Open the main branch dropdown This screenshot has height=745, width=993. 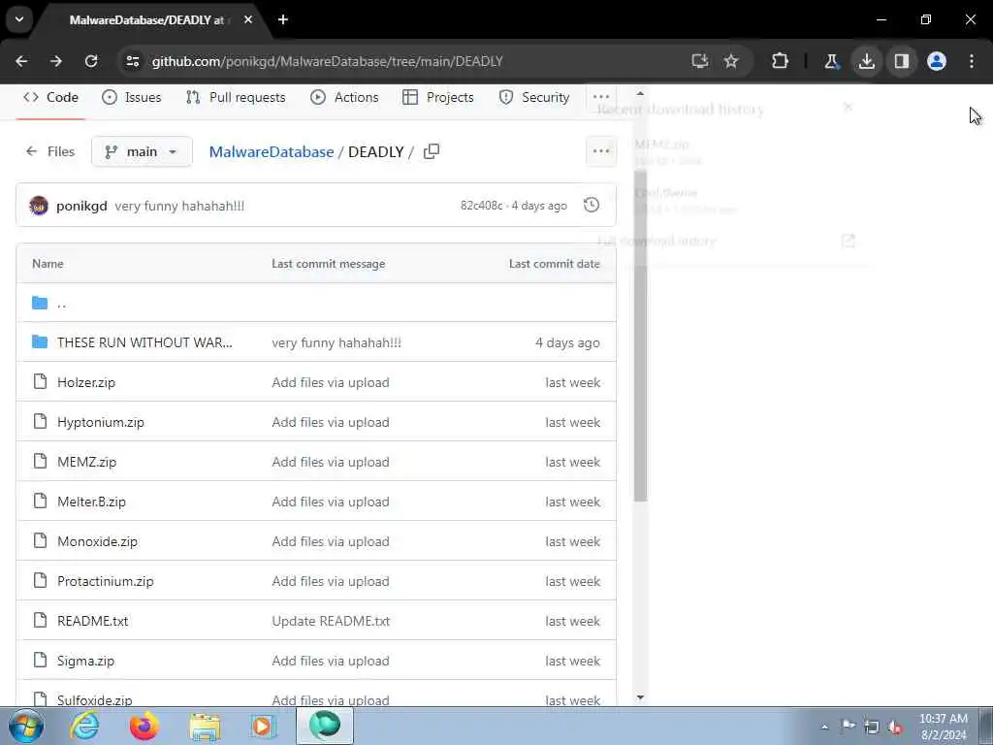[x=142, y=152]
